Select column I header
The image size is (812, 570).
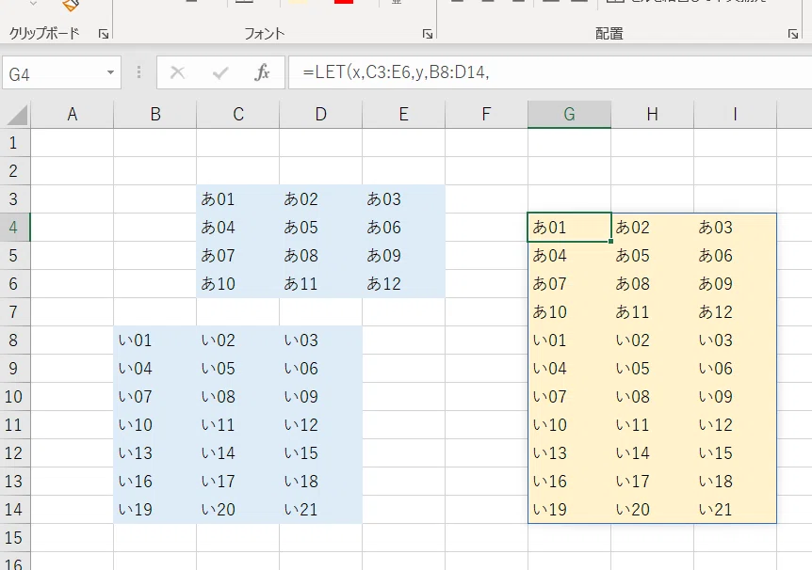coord(736,115)
